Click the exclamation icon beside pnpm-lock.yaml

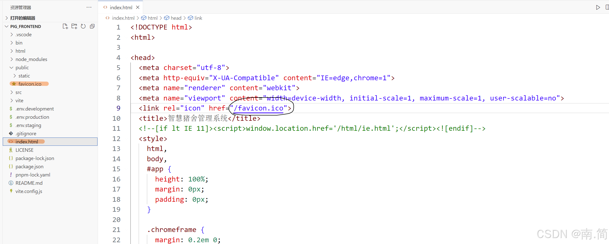(11, 175)
